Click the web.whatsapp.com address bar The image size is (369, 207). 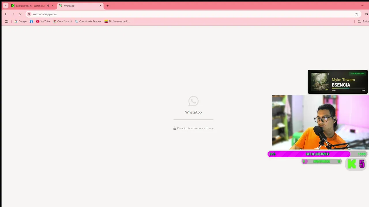[x=193, y=14]
